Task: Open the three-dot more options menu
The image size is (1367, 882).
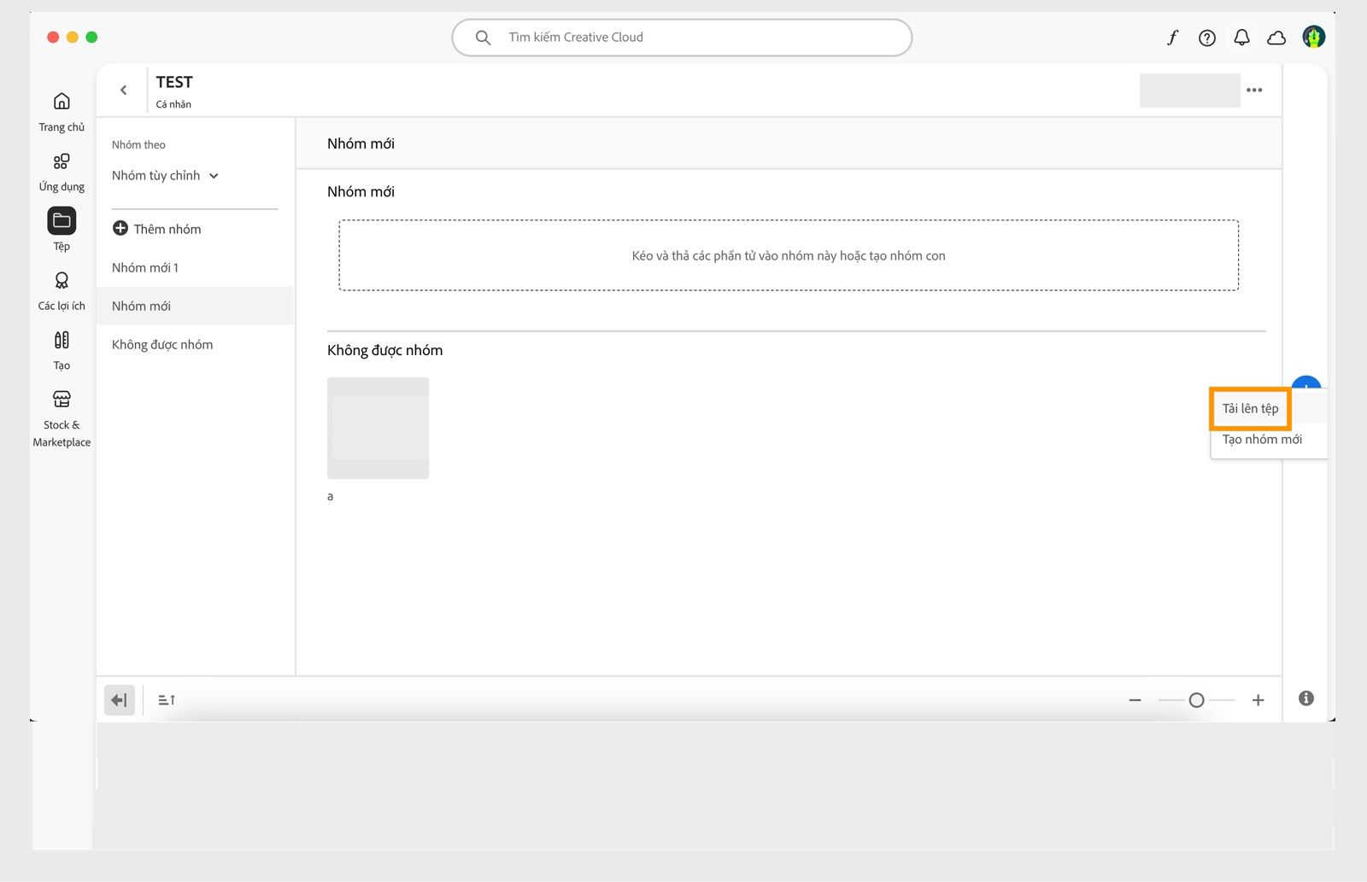Action: [x=1254, y=90]
